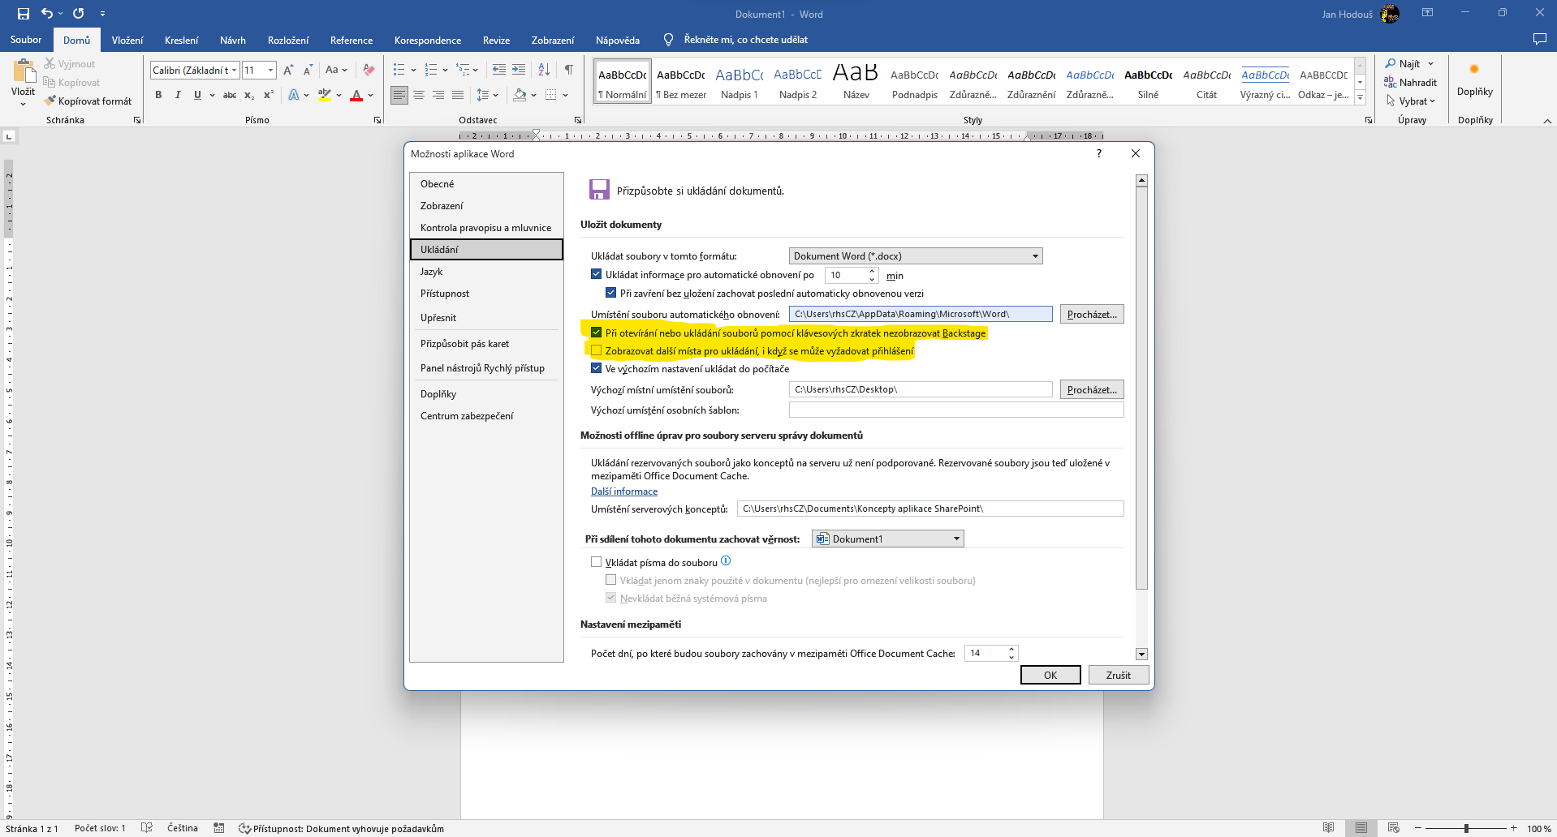1557x837 pixels.
Task: Click the Italic formatting icon
Action: (178, 95)
